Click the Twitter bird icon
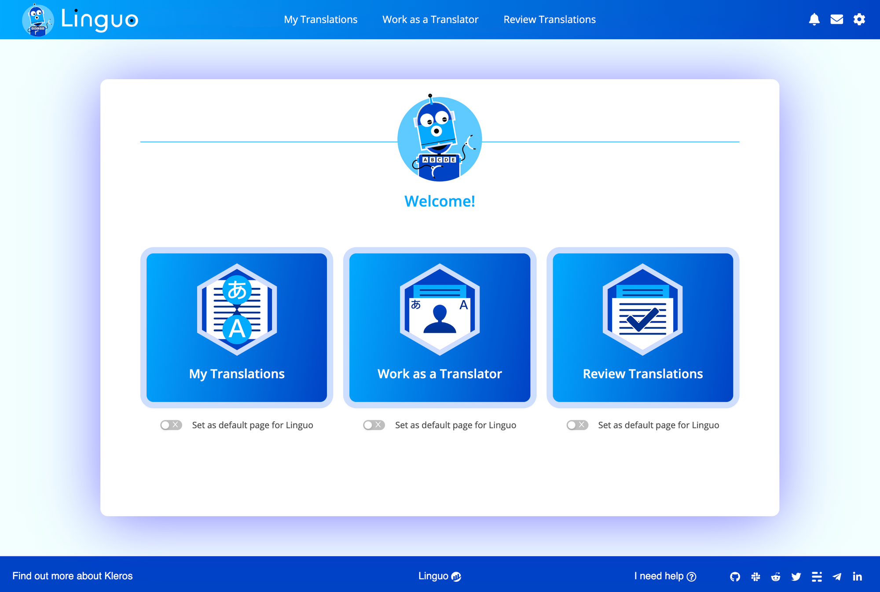The height and width of the screenshot is (592, 880). (796, 577)
